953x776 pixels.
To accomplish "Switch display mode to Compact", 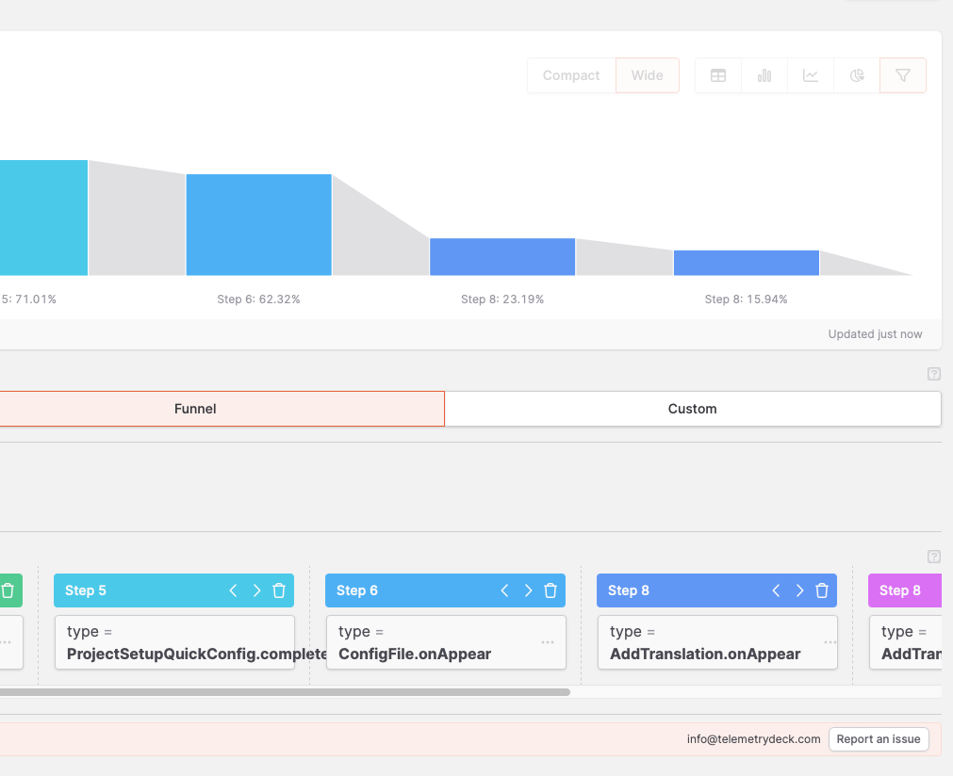I will [x=570, y=75].
